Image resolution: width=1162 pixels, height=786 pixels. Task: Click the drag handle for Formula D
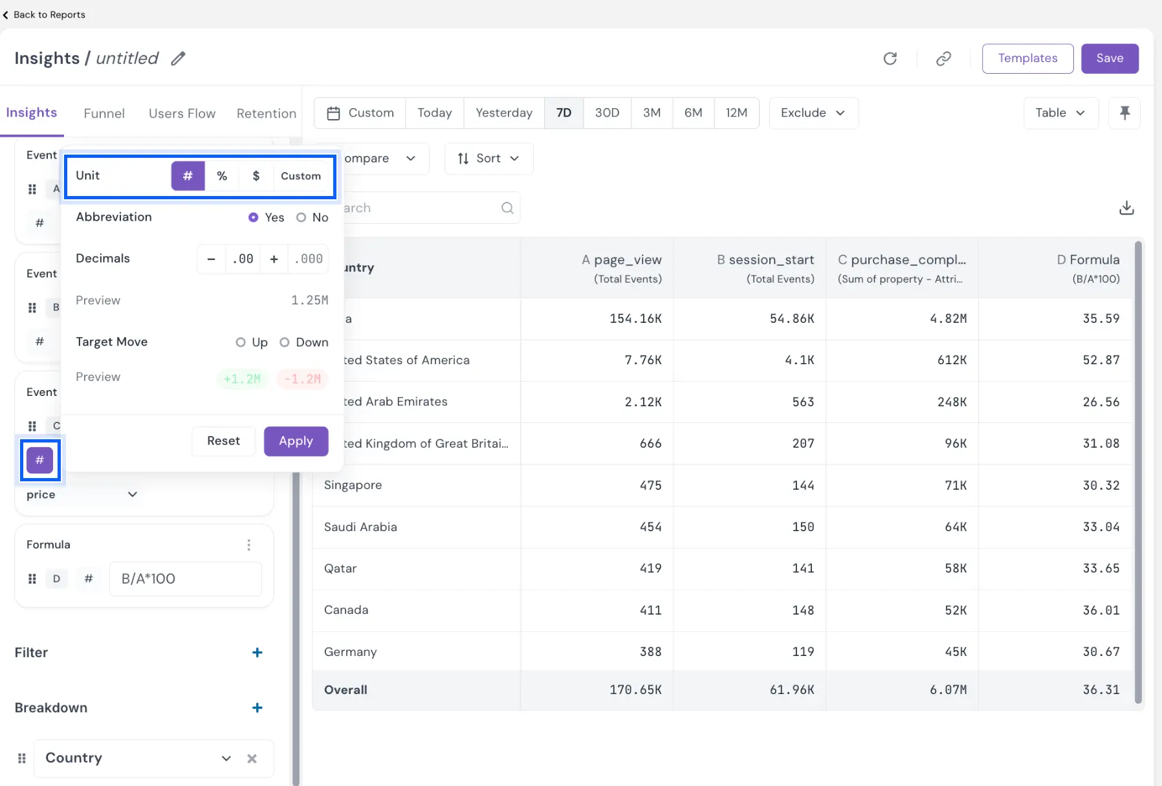[x=32, y=579]
